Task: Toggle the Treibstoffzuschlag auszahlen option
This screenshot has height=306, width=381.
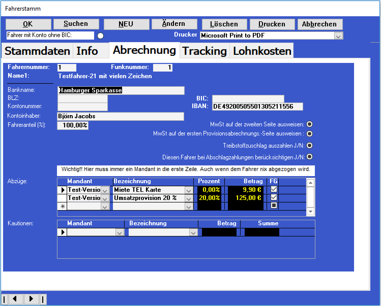Action: click(x=309, y=145)
